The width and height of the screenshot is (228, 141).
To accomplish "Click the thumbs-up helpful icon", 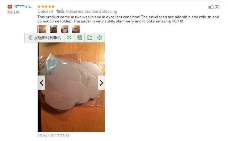I will pos(211,7).
